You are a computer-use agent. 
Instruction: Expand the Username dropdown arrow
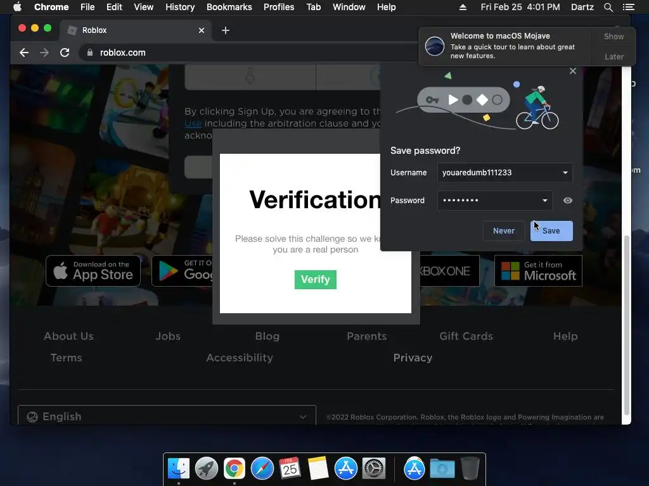coord(565,173)
